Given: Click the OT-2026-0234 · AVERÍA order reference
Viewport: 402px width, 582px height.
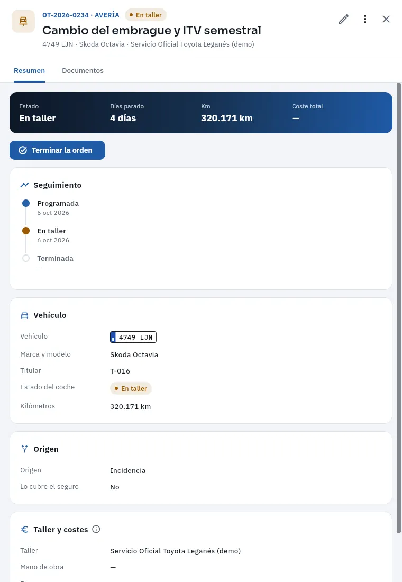Looking at the screenshot, I should pyautogui.click(x=81, y=15).
